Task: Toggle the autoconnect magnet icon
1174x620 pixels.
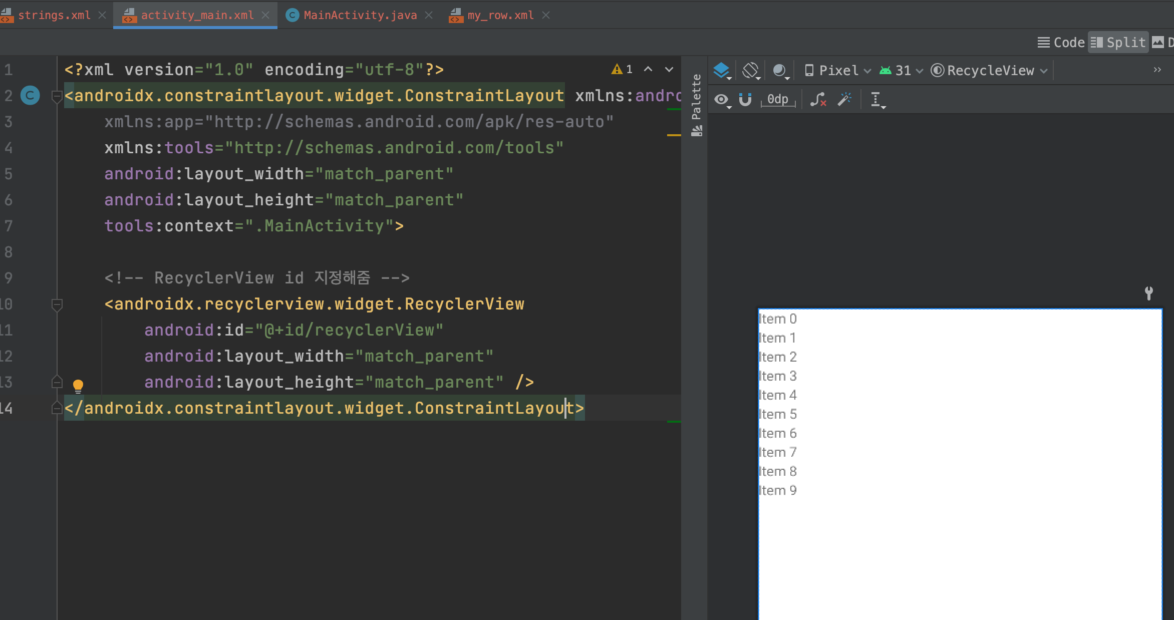Action: click(745, 99)
